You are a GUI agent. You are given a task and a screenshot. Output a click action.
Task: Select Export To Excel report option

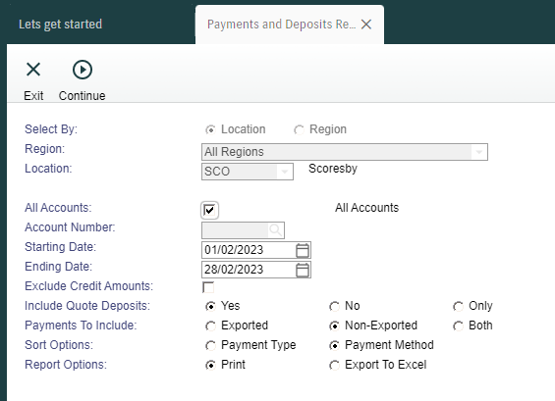coord(334,365)
